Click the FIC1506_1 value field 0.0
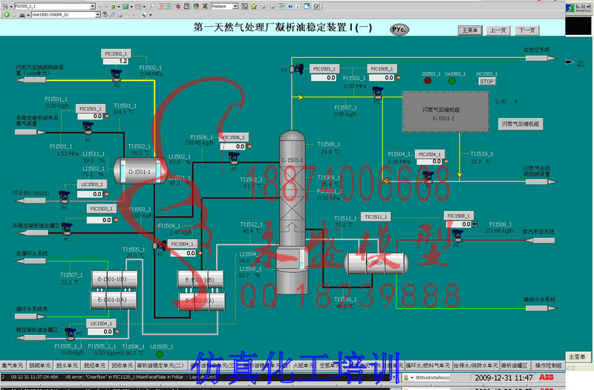Screen dimensions: 594x390 coord(233,146)
